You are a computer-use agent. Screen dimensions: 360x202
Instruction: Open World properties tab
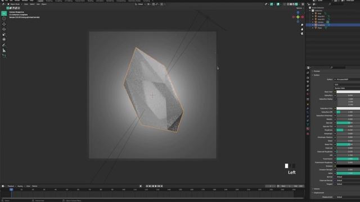click(x=308, y=94)
